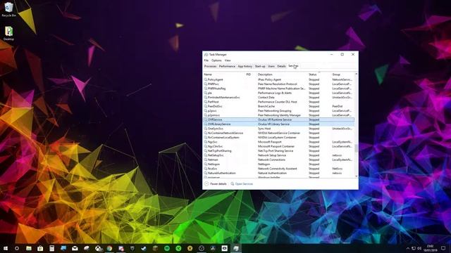The image size is (451, 253).
Task: Select the NvContainerNetworkService row
Action: (279, 133)
